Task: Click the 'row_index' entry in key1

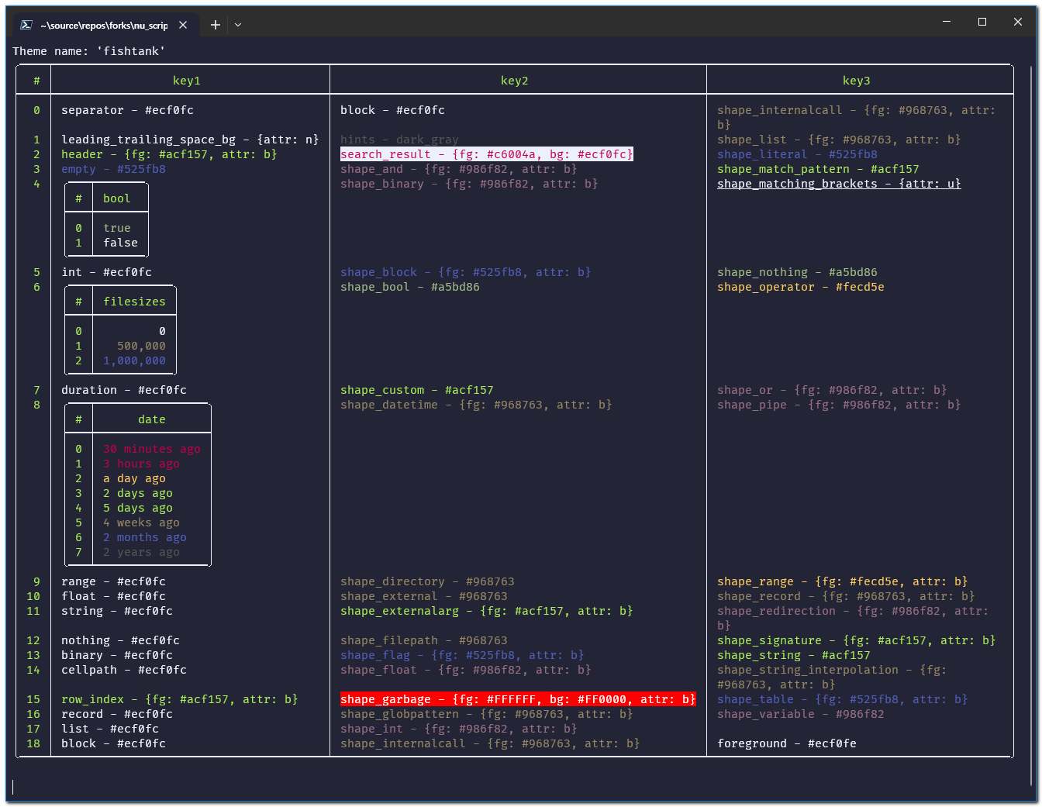Action: (180, 699)
